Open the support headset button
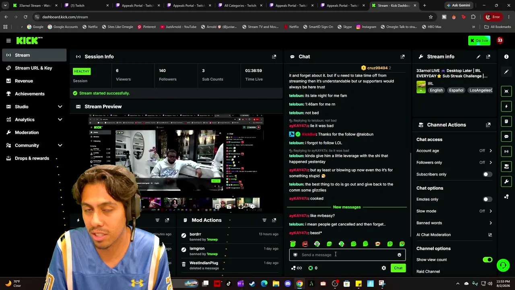Screen dimensions: 515x290 [503, 265]
